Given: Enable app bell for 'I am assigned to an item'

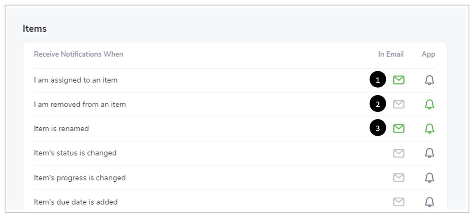Looking at the screenshot, I should click(429, 80).
